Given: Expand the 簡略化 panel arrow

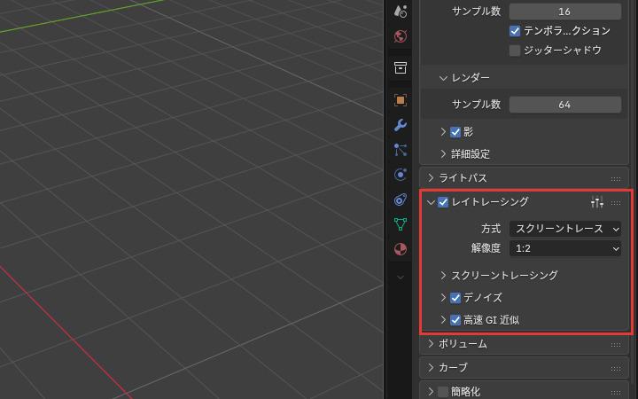Looking at the screenshot, I should pos(431,392).
